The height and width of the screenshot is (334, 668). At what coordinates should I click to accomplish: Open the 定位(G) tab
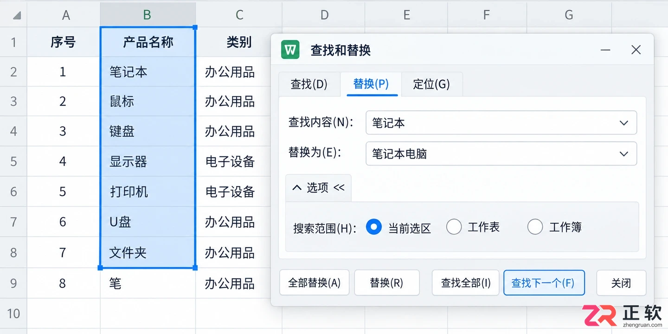click(431, 84)
